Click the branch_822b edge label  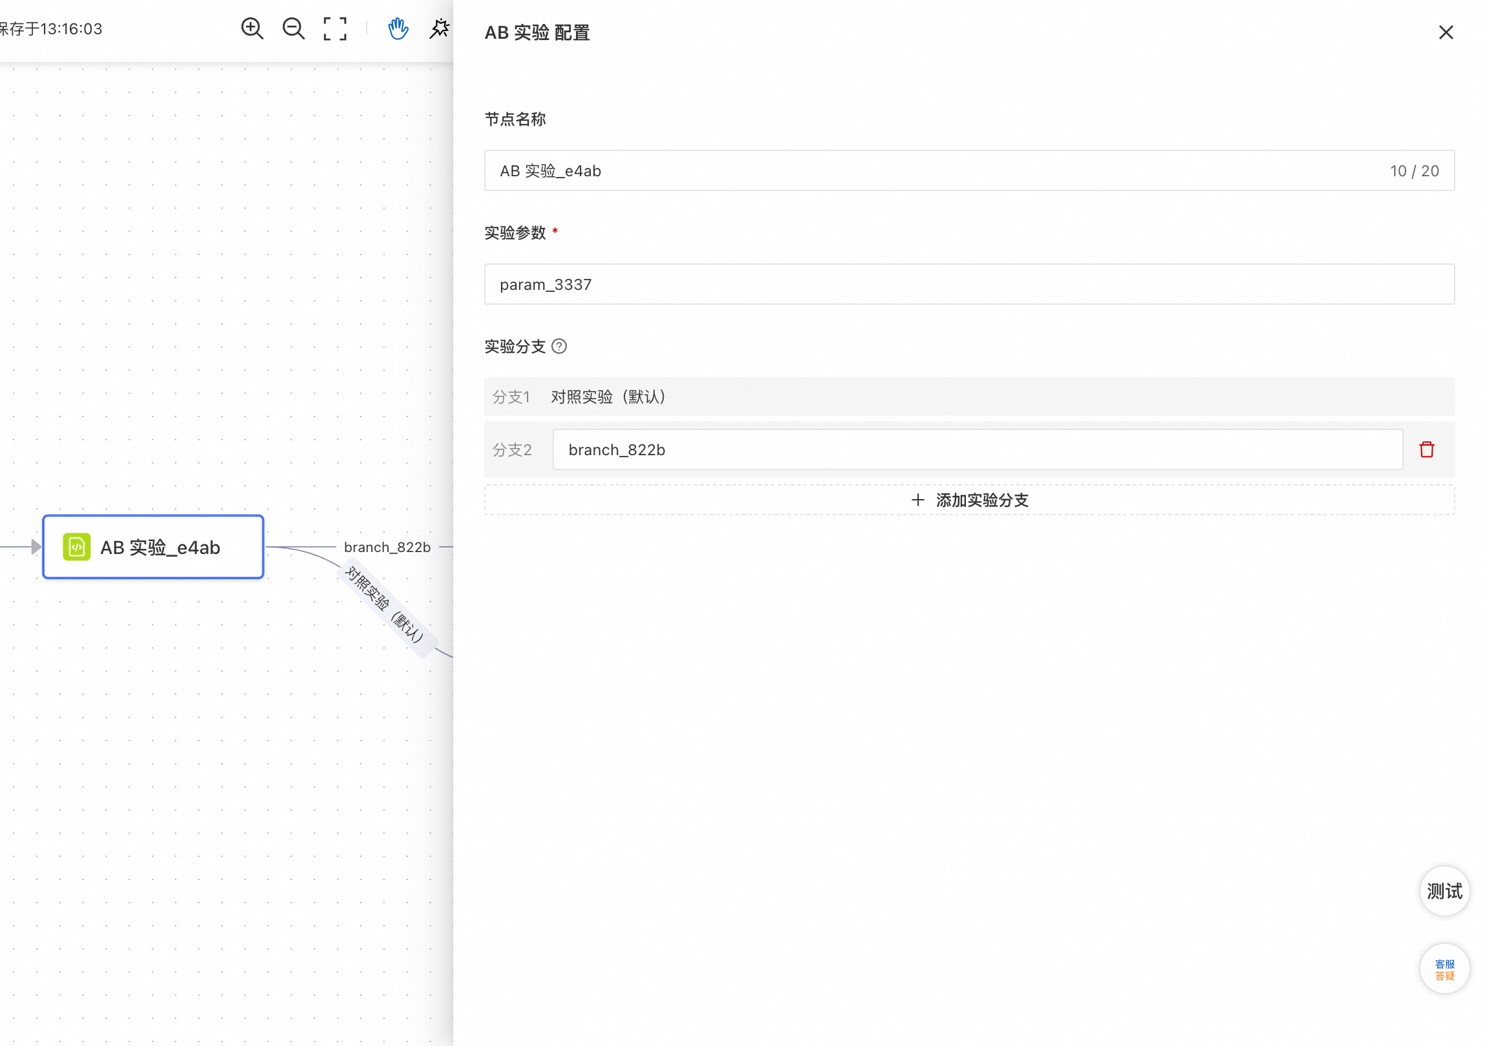[x=387, y=548]
